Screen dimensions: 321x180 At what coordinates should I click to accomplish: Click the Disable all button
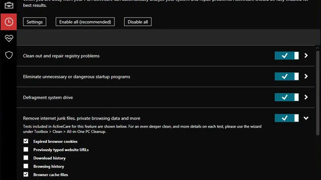pyautogui.click(x=138, y=22)
